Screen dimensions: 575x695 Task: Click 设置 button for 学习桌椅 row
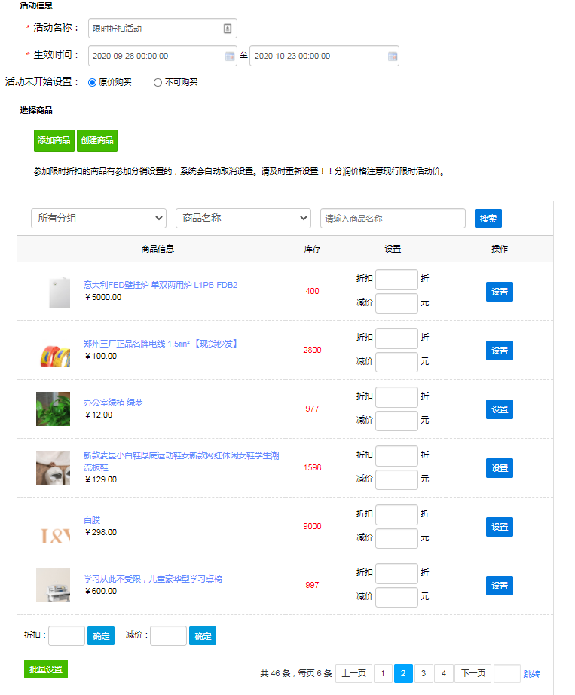pyautogui.click(x=499, y=586)
